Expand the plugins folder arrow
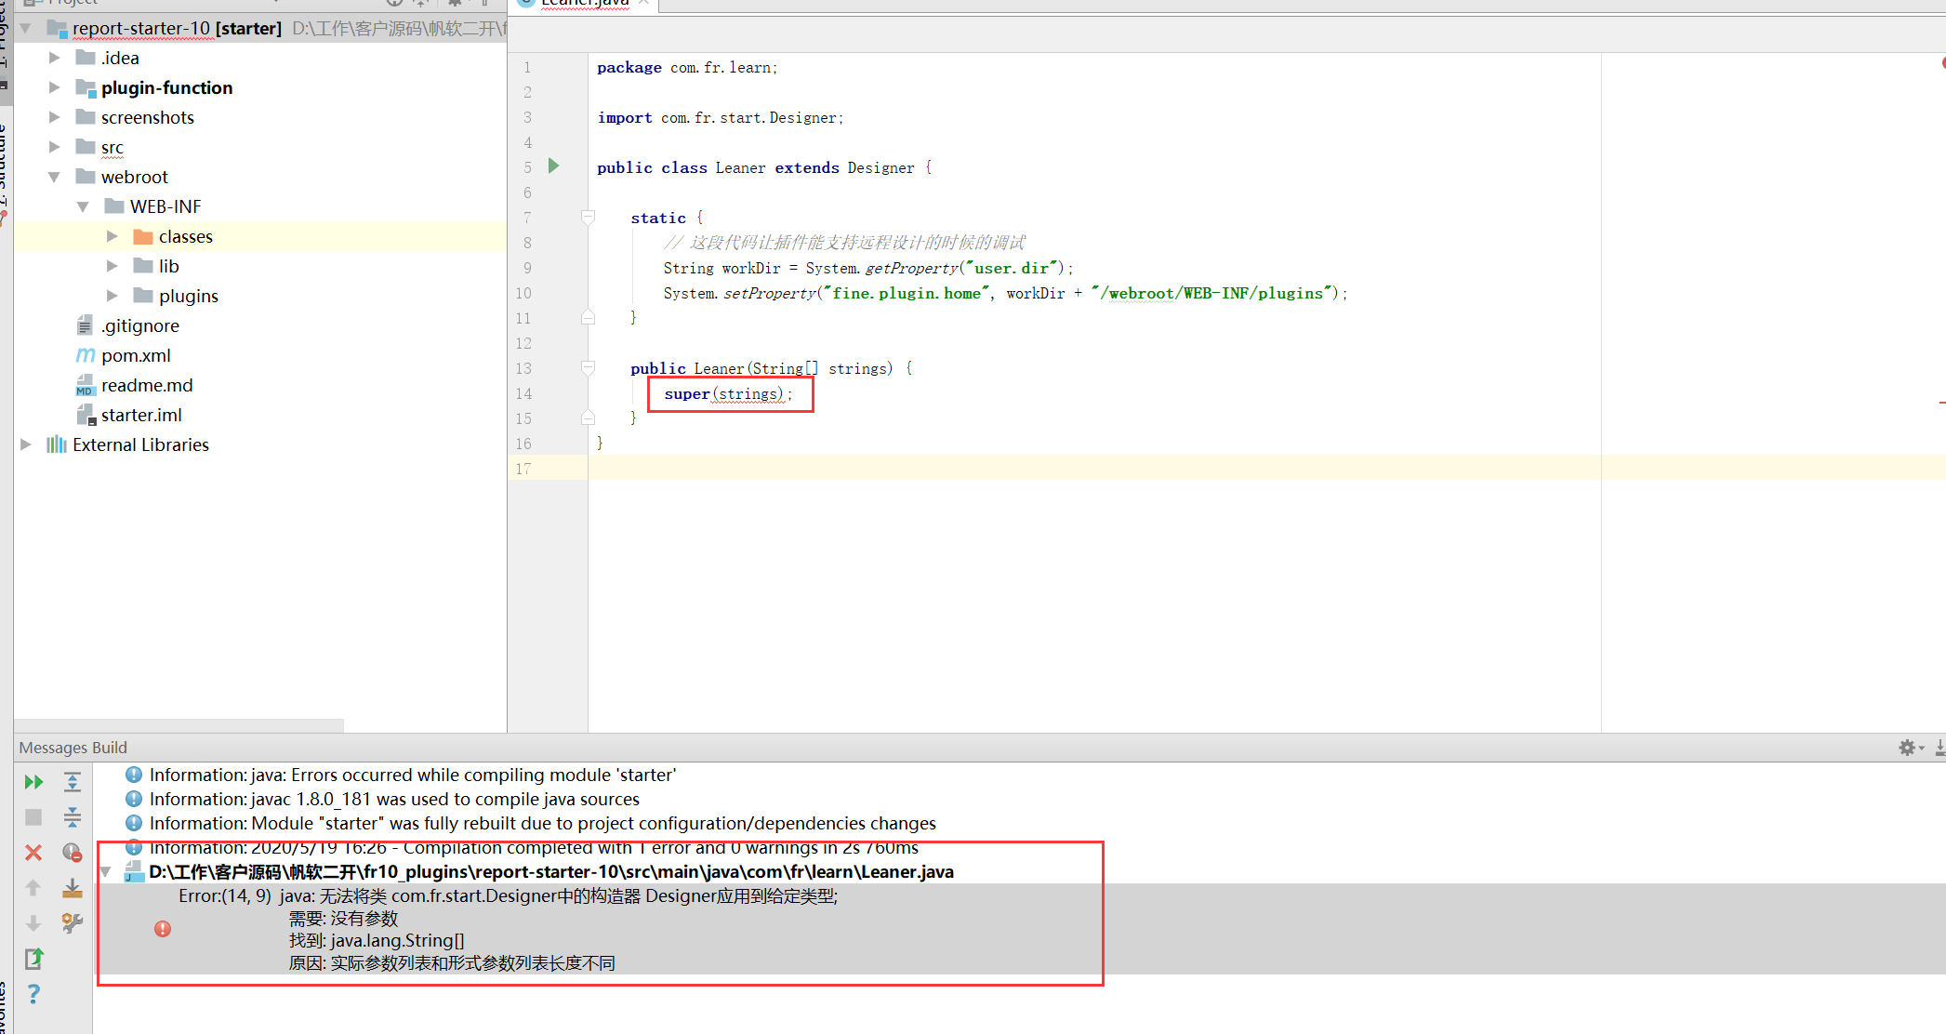 [x=113, y=296]
